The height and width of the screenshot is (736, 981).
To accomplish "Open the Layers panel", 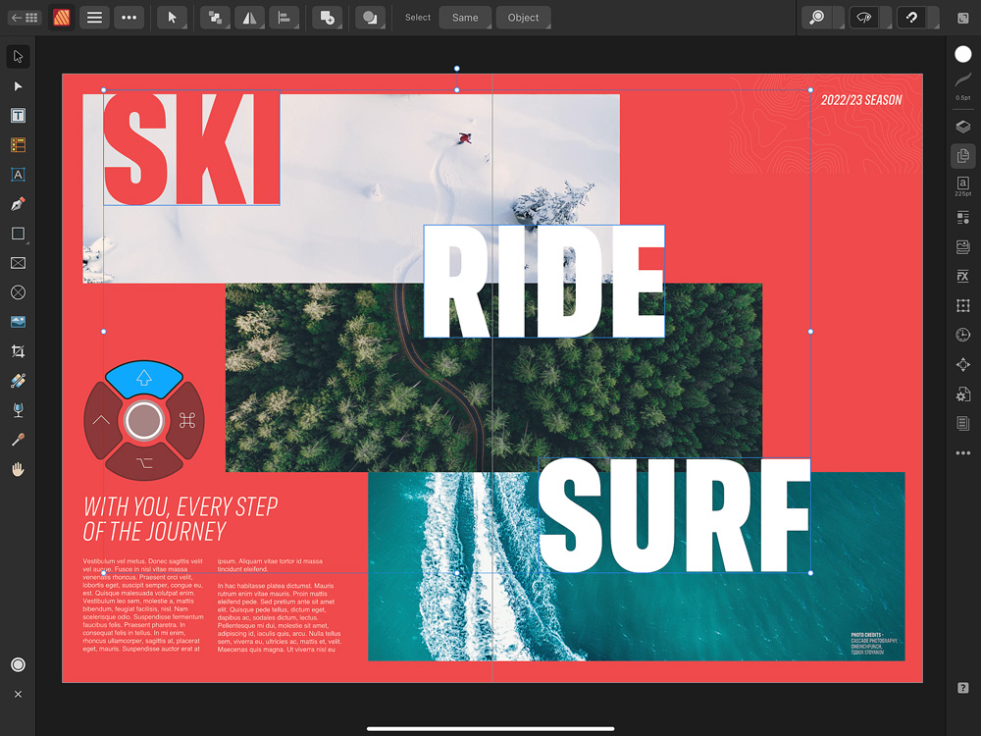I will pyautogui.click(x=962, y=127).
